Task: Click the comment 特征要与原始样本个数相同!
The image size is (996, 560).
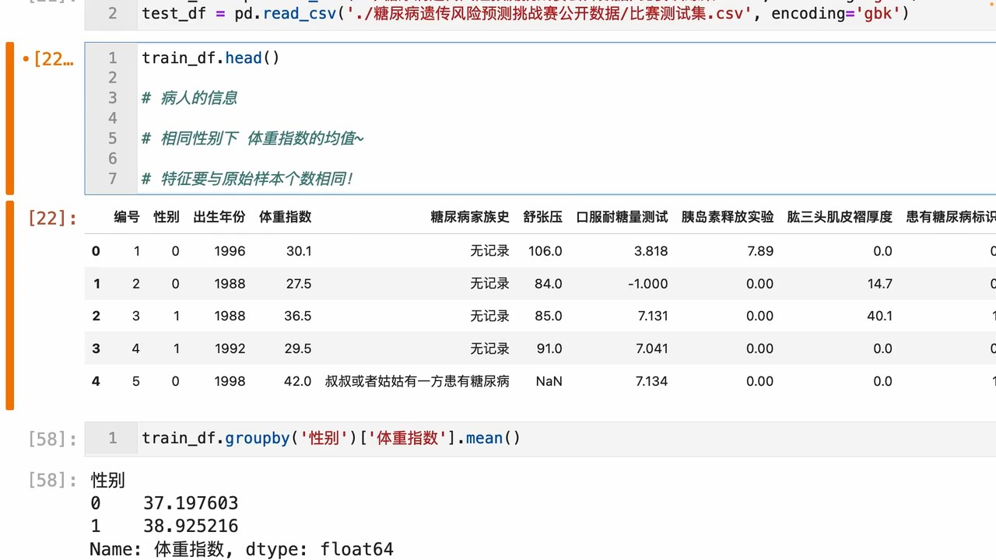Action: (247, 179)
